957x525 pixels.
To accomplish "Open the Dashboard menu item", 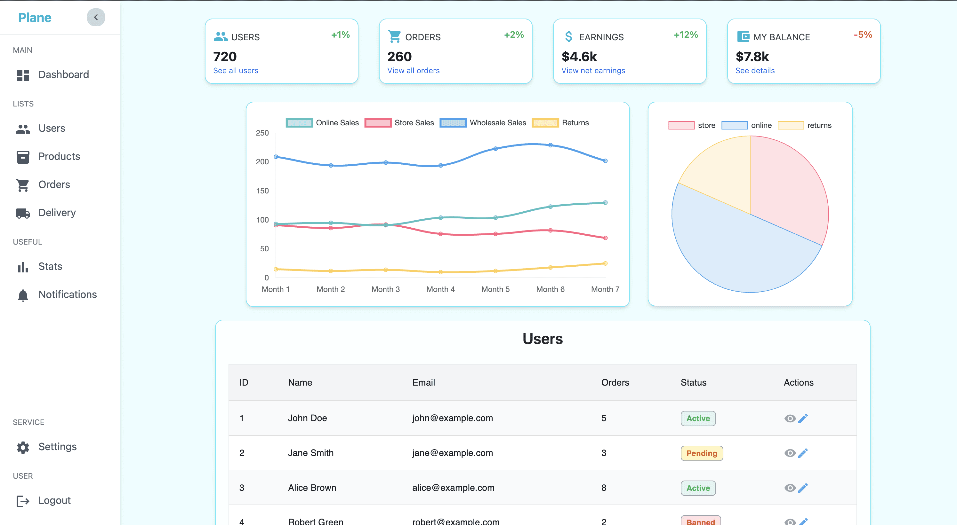I will coord(63,74).
